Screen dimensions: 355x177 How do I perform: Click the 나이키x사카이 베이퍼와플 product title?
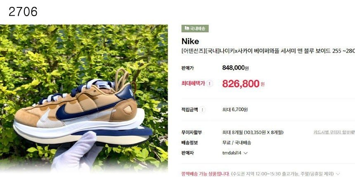(x=268, y=51)
